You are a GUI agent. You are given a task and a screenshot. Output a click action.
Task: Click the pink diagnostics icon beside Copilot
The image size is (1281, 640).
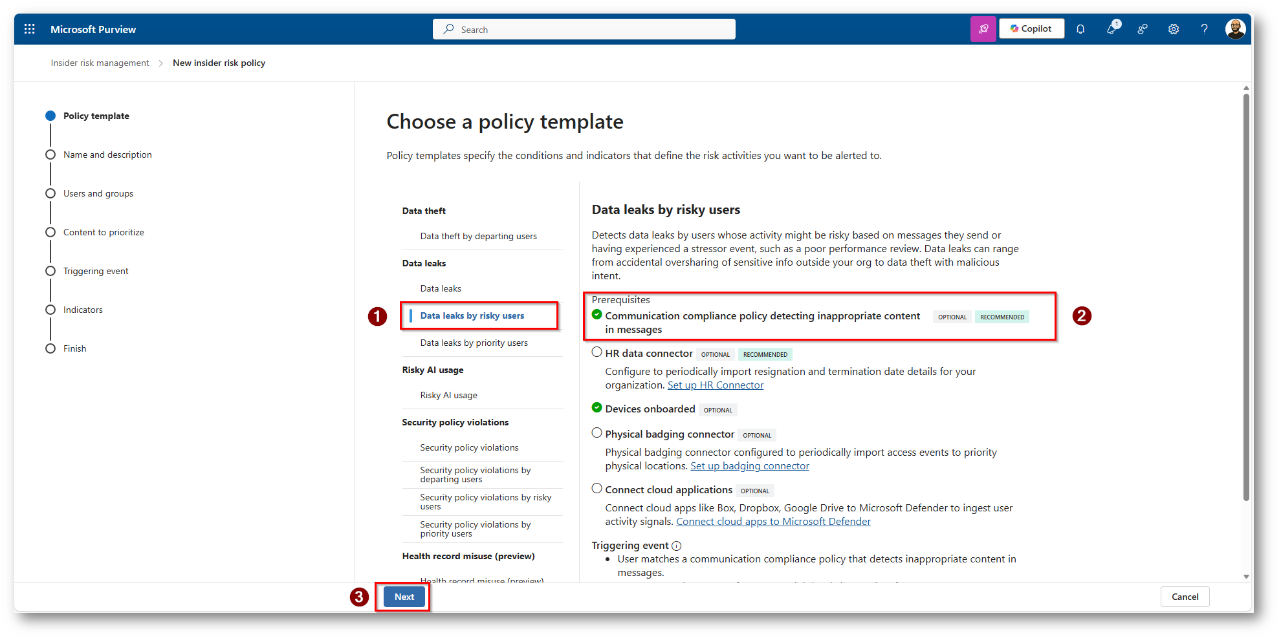983,29
